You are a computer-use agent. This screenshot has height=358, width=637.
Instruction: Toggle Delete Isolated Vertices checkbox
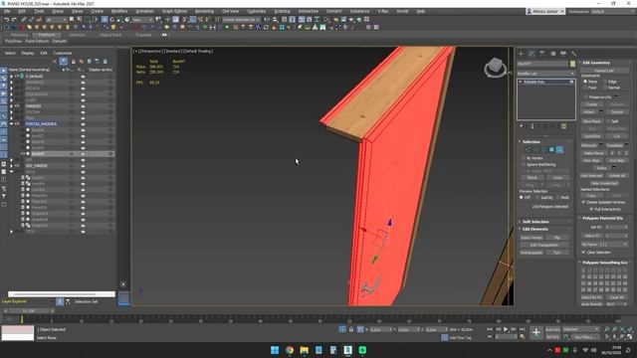click(584, 202)
